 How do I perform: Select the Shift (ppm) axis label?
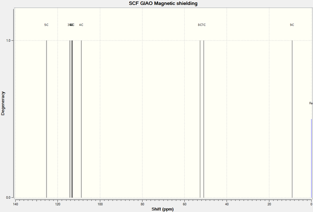162,209
